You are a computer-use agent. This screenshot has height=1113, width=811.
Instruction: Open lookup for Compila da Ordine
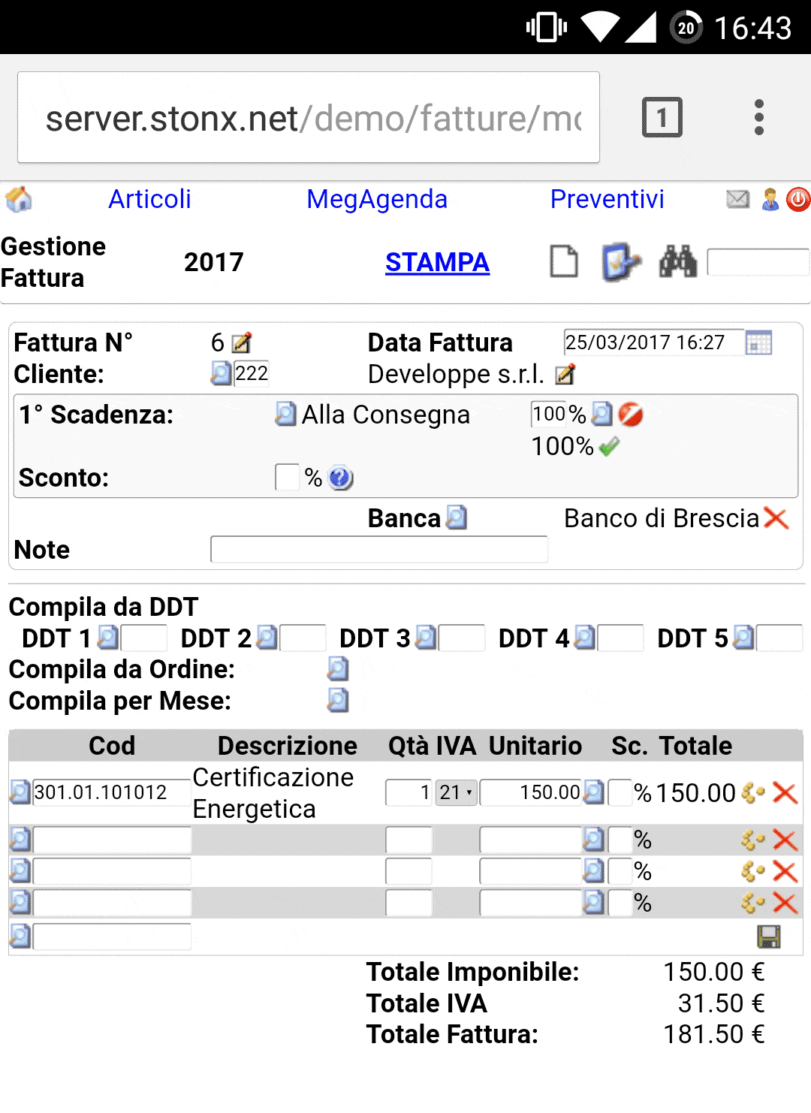[x=338, y=669]
